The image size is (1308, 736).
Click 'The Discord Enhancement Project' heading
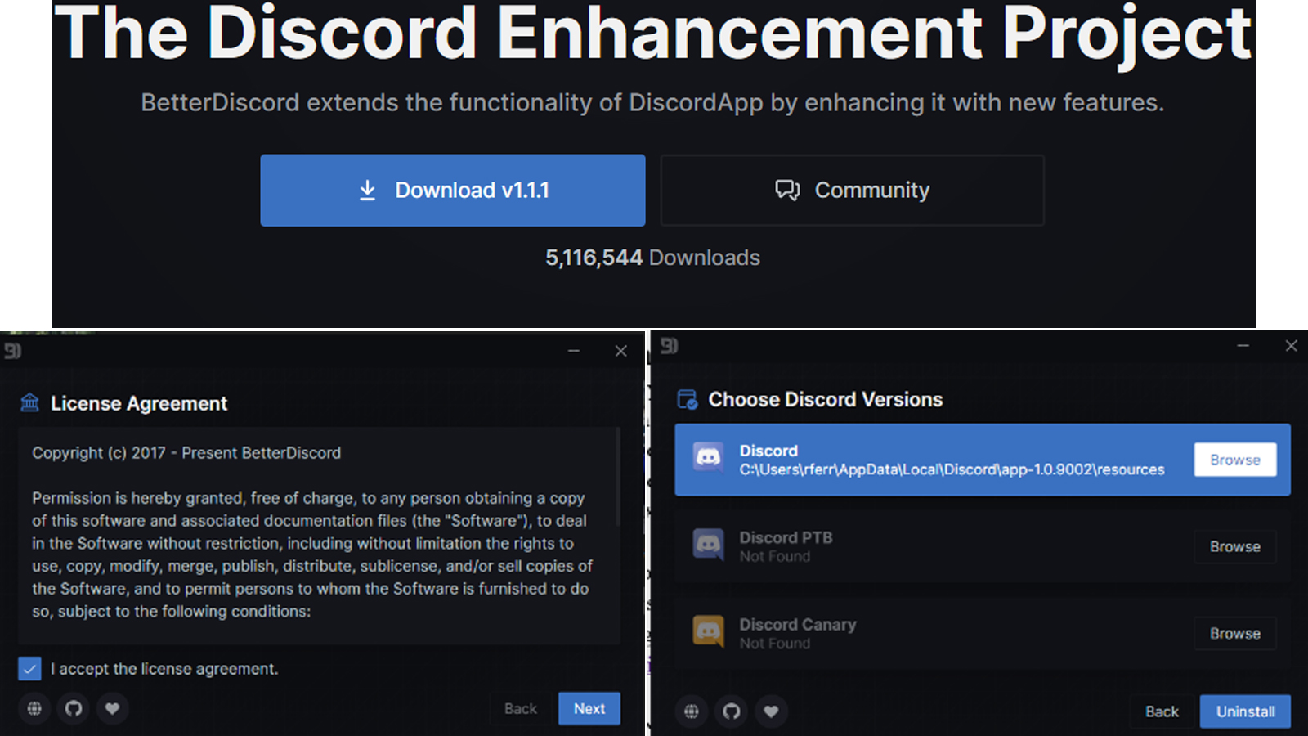tap(652, 33)
